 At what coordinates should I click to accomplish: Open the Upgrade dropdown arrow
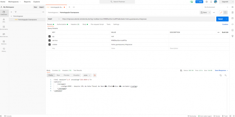click(232, 2)
